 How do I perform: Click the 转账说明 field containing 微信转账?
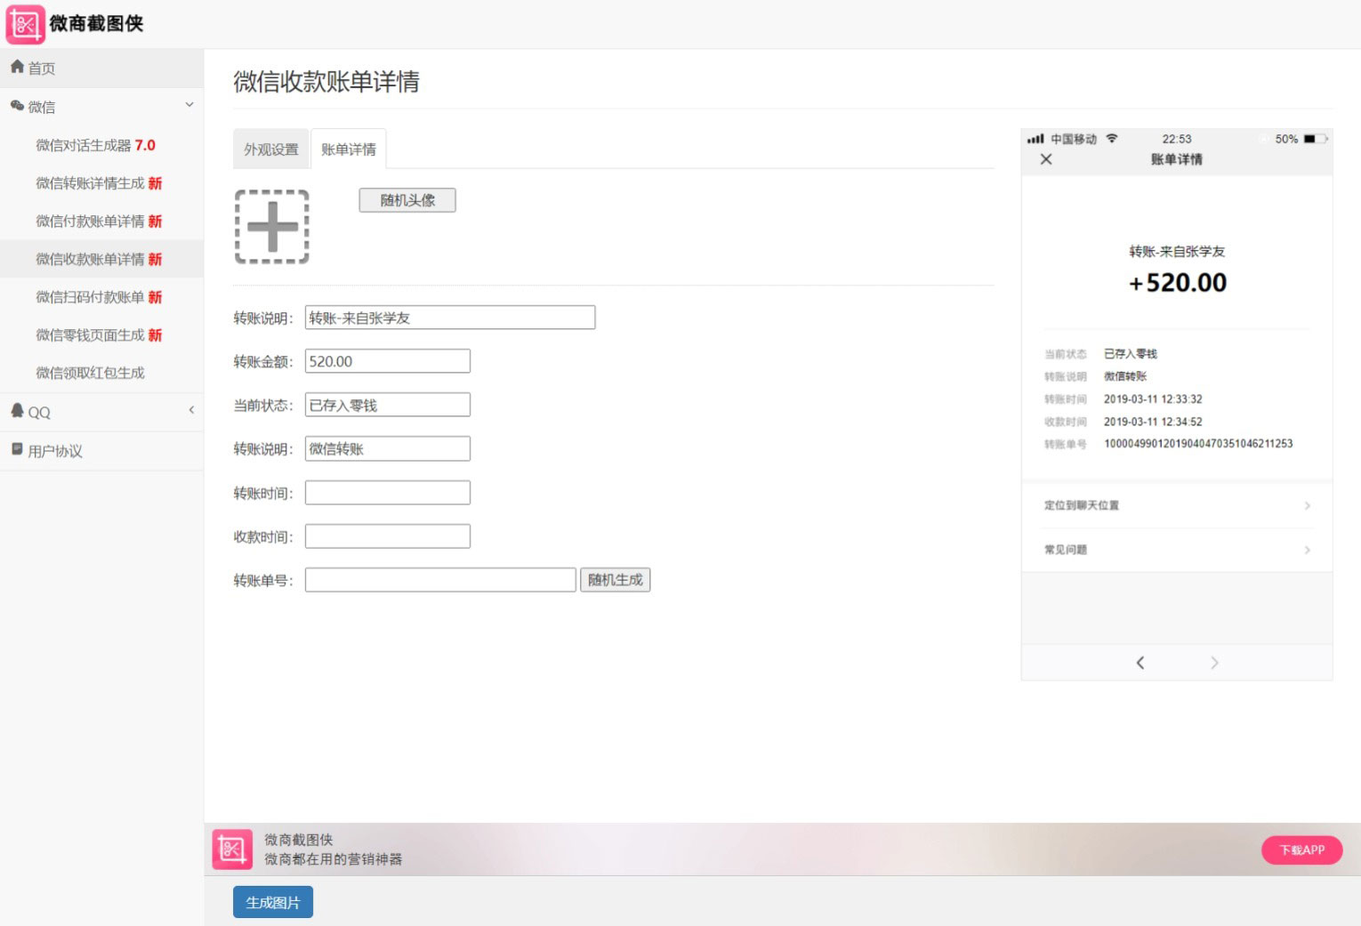point(388,448)
